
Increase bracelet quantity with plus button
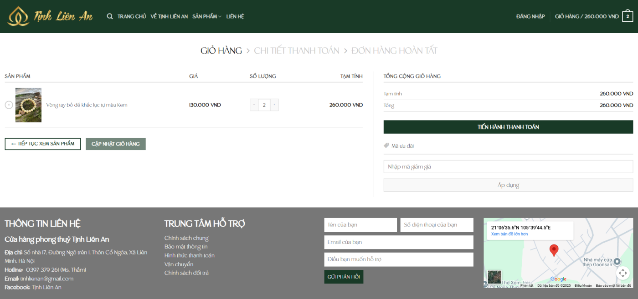coord(274,105)
